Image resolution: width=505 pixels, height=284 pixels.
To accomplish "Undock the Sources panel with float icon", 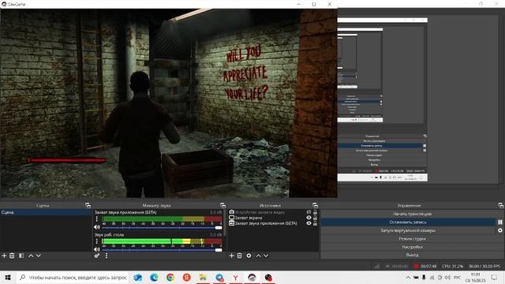I will click(315, 205).
